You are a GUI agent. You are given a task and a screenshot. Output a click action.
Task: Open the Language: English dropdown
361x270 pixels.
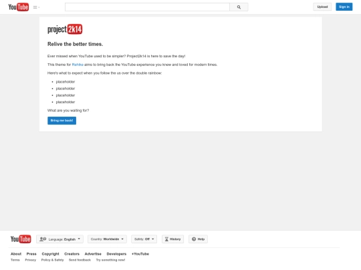coord(60,239)
